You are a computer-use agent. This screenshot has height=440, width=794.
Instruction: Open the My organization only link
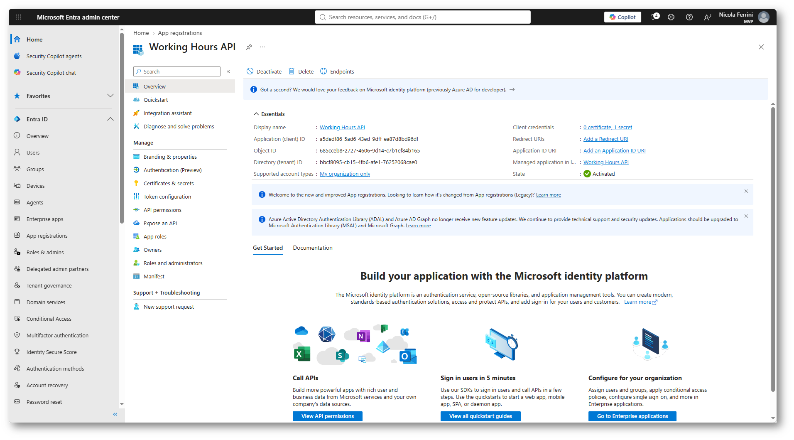coord(345,174)
